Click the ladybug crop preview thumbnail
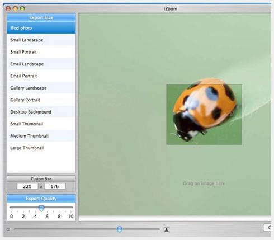 pos(204,115)
